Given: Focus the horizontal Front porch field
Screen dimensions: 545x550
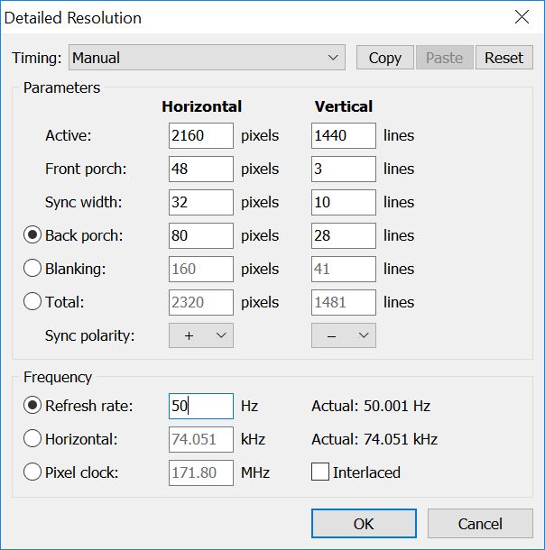Looking at the screenshot, I should tap(200, 169).
